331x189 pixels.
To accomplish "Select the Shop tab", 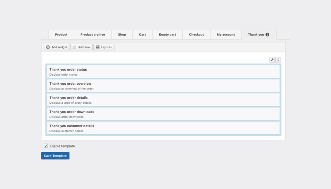I will point(122,35).
